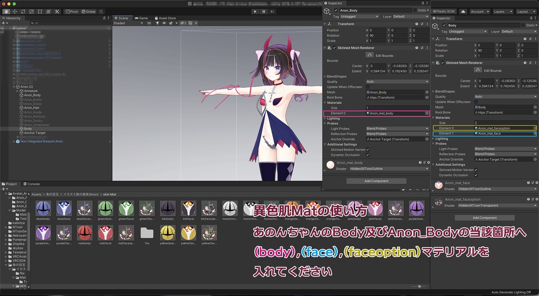Select the Scale tool
The width and height of the screenshot is (539, 296).
point(32,12)
